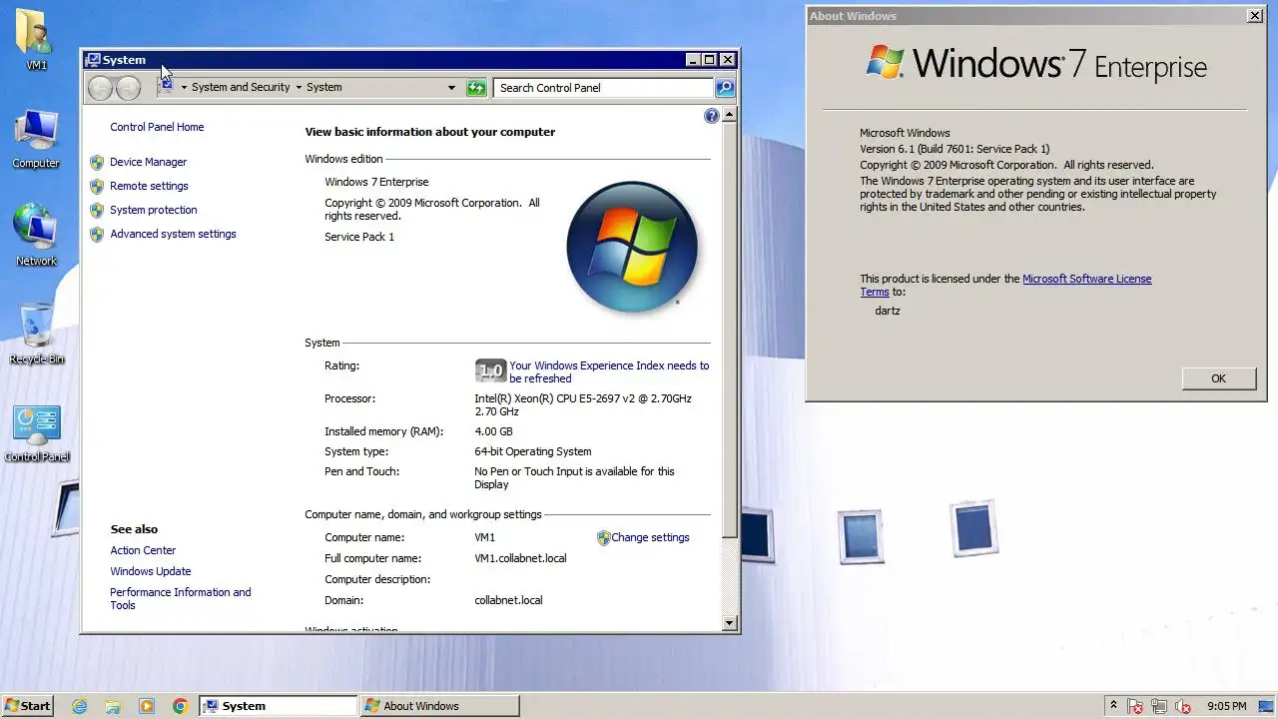Click the Show desktop button in tray

coord(1266,706)
